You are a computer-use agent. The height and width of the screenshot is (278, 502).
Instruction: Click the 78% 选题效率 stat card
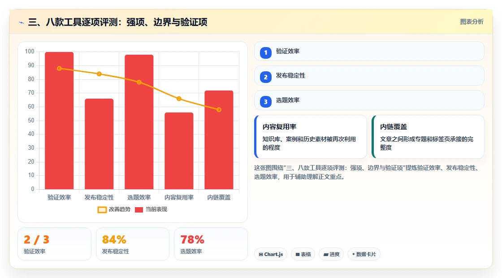pyautogui.click(x=211, y=244)
